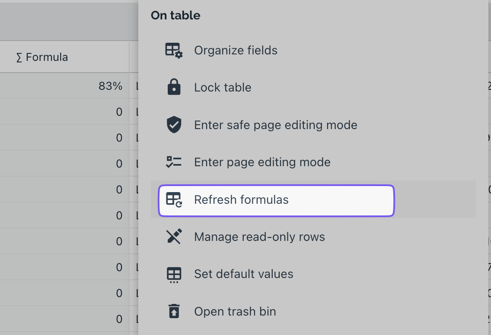Select the highlighted Refresh formulas item
The height and width of the screenshot is (335, 491).
(276, 200)
